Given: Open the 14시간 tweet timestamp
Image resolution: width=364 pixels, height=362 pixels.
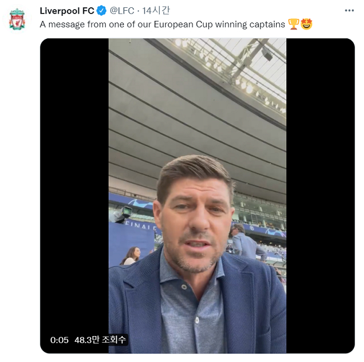Looking at the screenshot, I should click(156, 11).
